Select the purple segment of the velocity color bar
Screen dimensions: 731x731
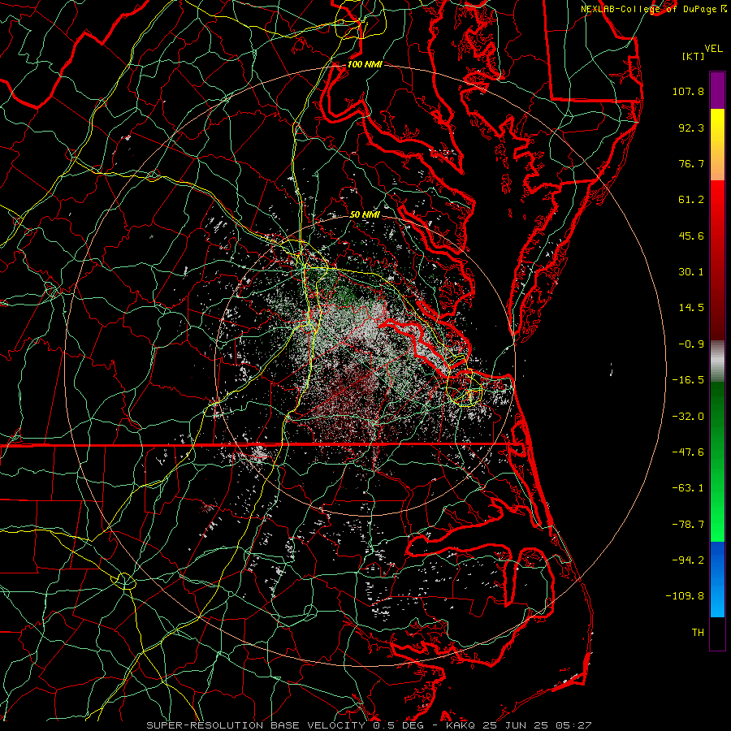click(717, 90)
